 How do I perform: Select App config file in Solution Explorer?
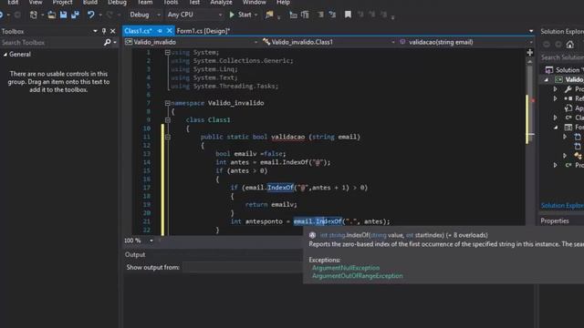point(574,108)
